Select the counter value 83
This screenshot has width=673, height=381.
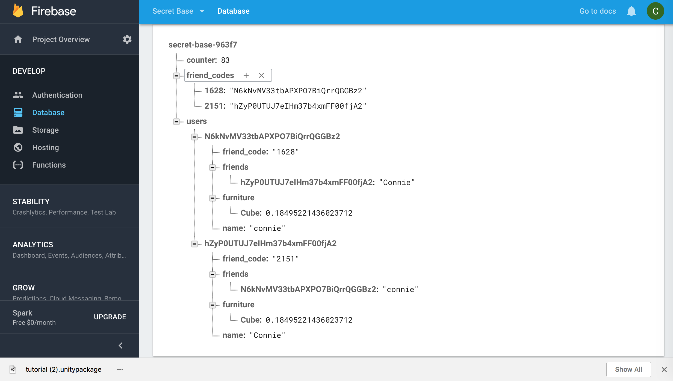coord(225,60)
